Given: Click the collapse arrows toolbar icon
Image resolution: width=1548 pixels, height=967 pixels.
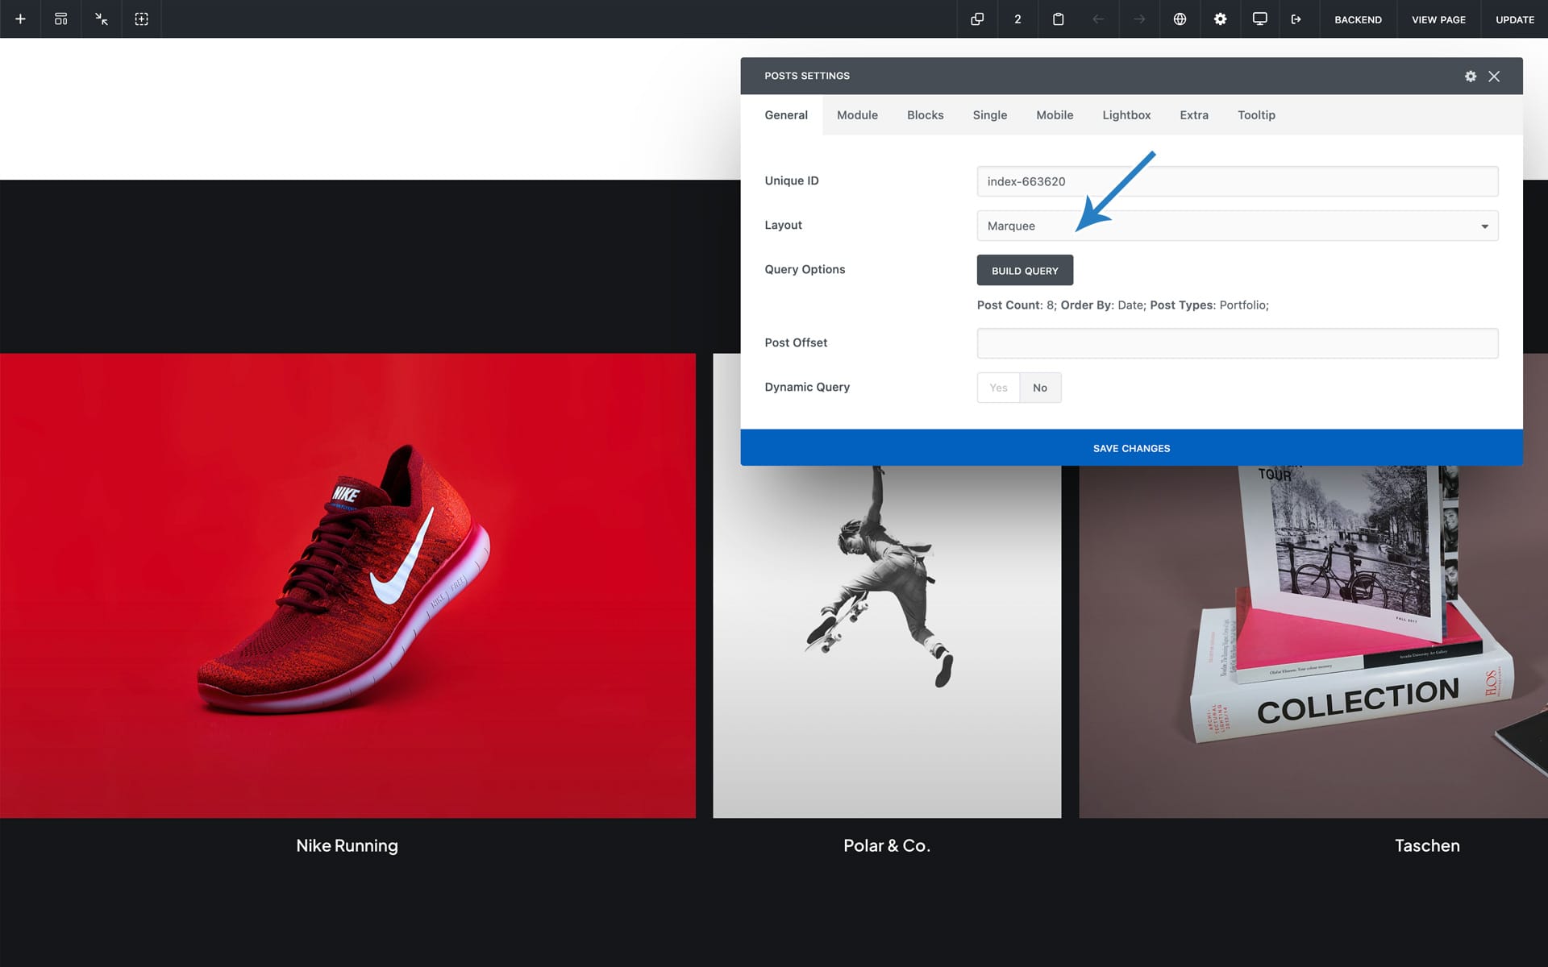Looking at the screenshot, I should (x=101, y=19).
